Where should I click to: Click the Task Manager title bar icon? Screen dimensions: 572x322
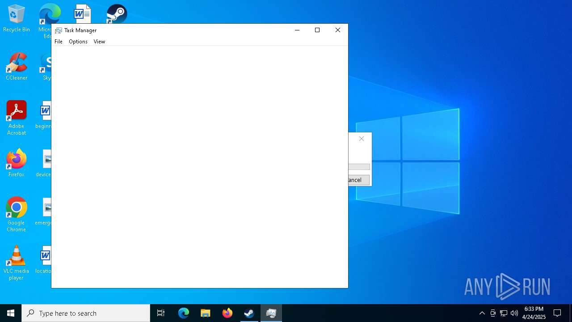pyautogui.click(x=59, y=30)
